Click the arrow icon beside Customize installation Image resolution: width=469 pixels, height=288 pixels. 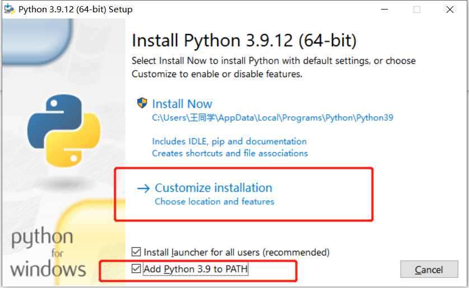(143, 188)
